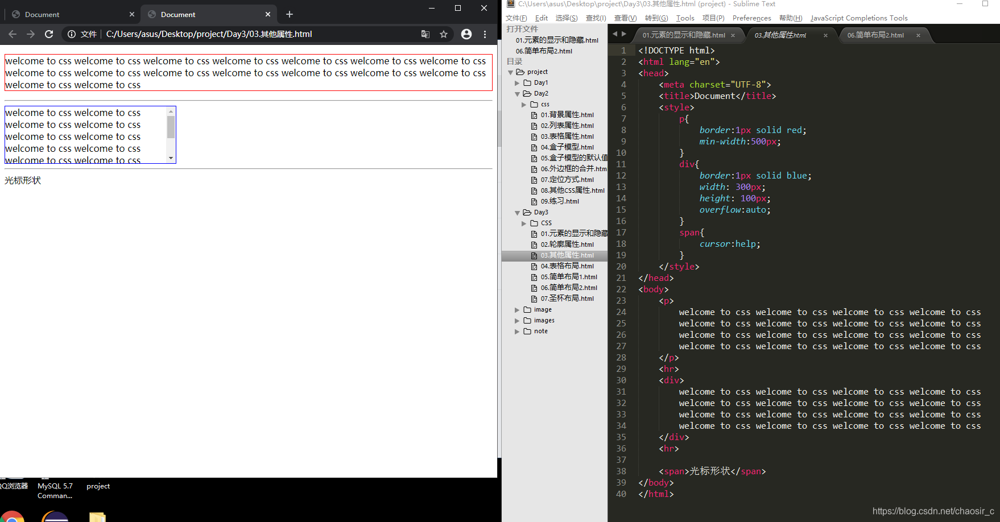
Task: Open the project desktop shortcut
Action: point(98,486)
